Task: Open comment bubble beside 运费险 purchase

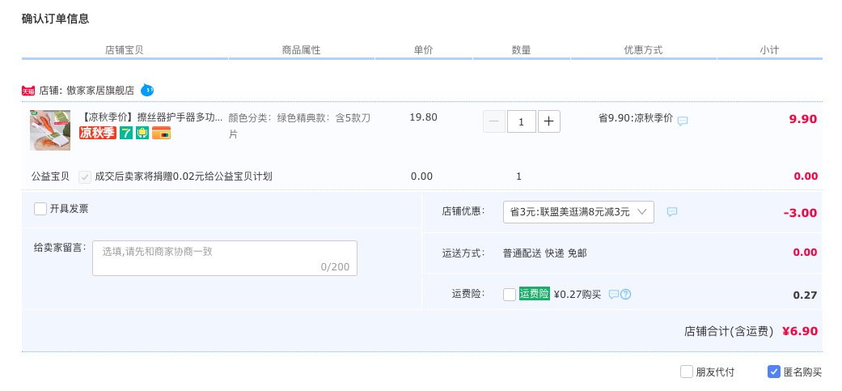Action: coord(614,295)
